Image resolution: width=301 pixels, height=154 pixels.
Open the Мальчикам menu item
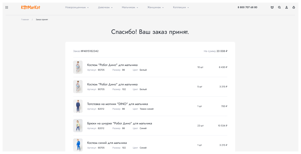pyautogui.click(x=128, y=7)
